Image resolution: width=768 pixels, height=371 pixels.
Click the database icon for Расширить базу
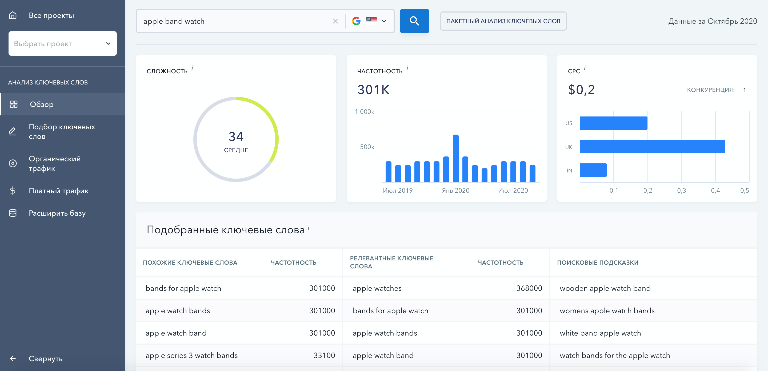tap(13, 213)
